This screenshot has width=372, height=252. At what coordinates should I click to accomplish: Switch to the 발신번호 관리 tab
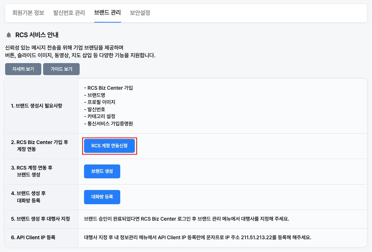69,13
